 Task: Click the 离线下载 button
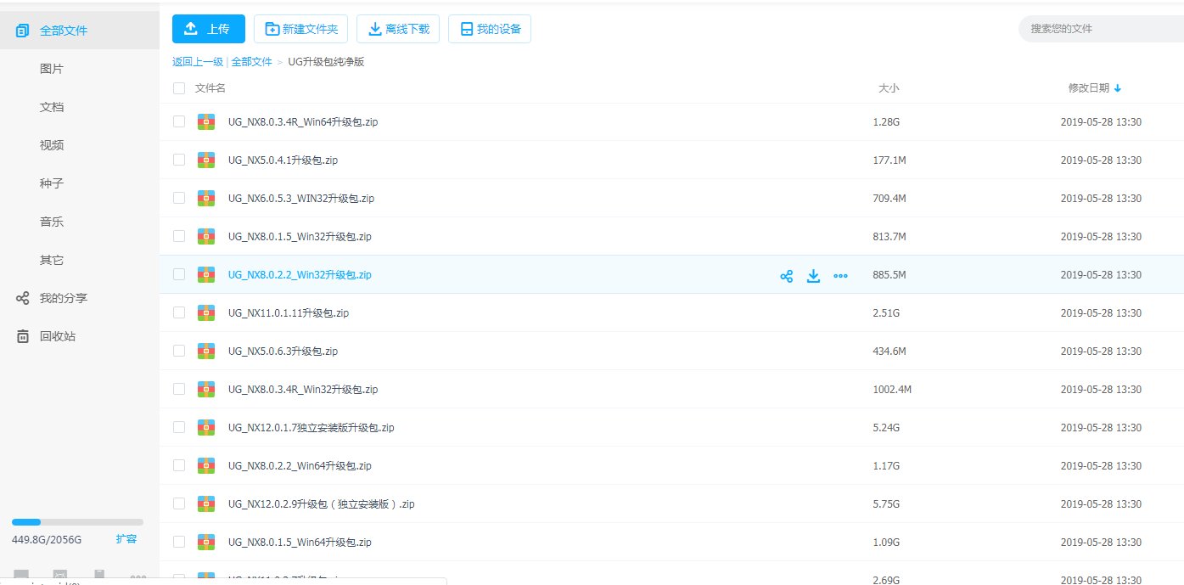tap(398, 29)
